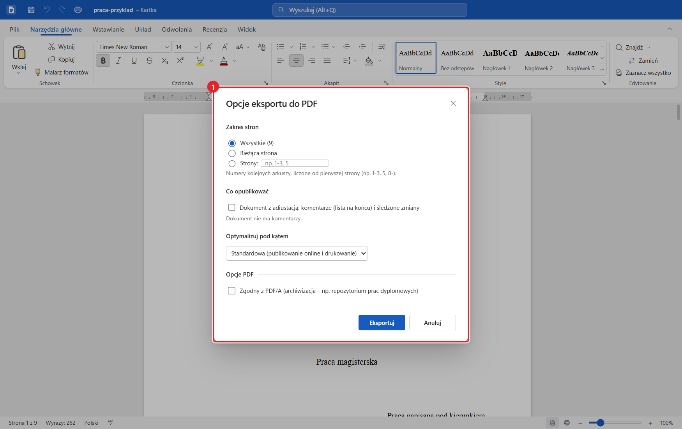This screenshot has height=429, width=682.
Task: Open the Wstawianie ribbon tab
Action: [x=108, y=29]
